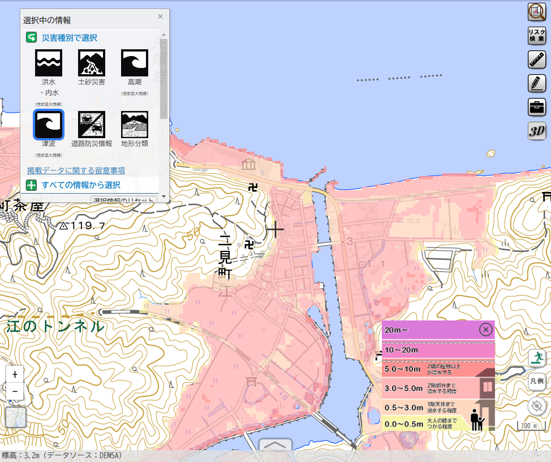The height and width of the screenshot is (462, 551).
Task: Open the 災害種別で選択 section heading
Action: point(69,37)
